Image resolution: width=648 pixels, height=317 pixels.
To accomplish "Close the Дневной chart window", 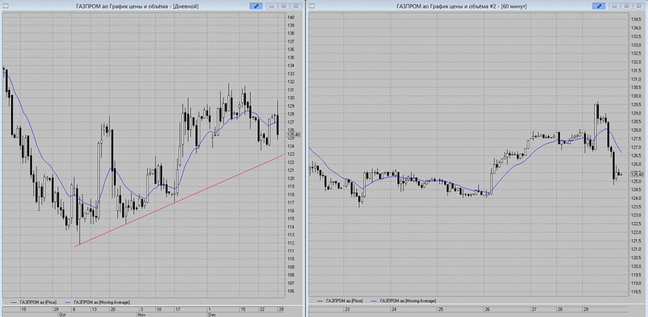I will [x=295, y=6].
